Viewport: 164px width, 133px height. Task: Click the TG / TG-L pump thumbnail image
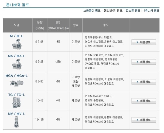tap(17, 103)
